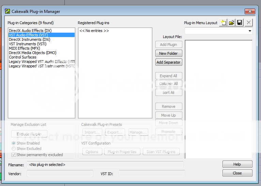Click the Cakewalk app icon in title bar
The height and width of the screenshot is (186, 261).
7,11
